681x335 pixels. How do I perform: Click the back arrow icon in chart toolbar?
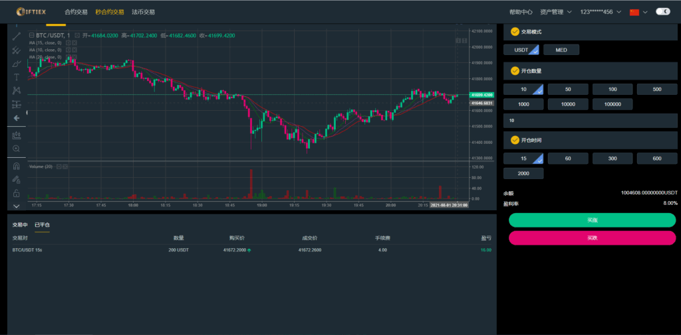tap(17, 117)
